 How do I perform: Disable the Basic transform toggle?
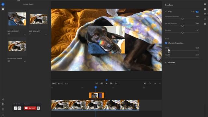(197, 12)
